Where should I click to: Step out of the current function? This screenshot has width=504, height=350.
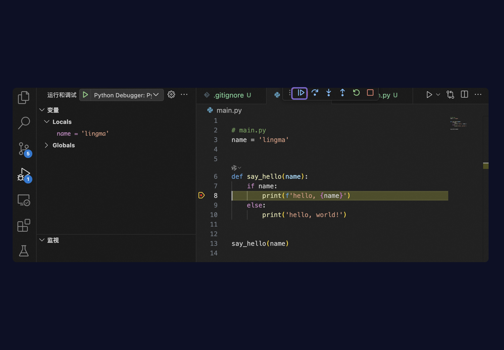(x=342, y=93)
